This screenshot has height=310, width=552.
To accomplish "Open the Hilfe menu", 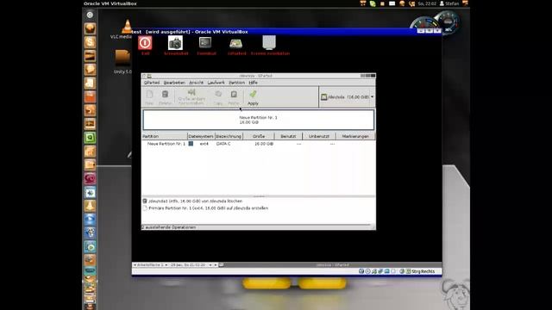I will pyautogui.click(x=253, y=83).
